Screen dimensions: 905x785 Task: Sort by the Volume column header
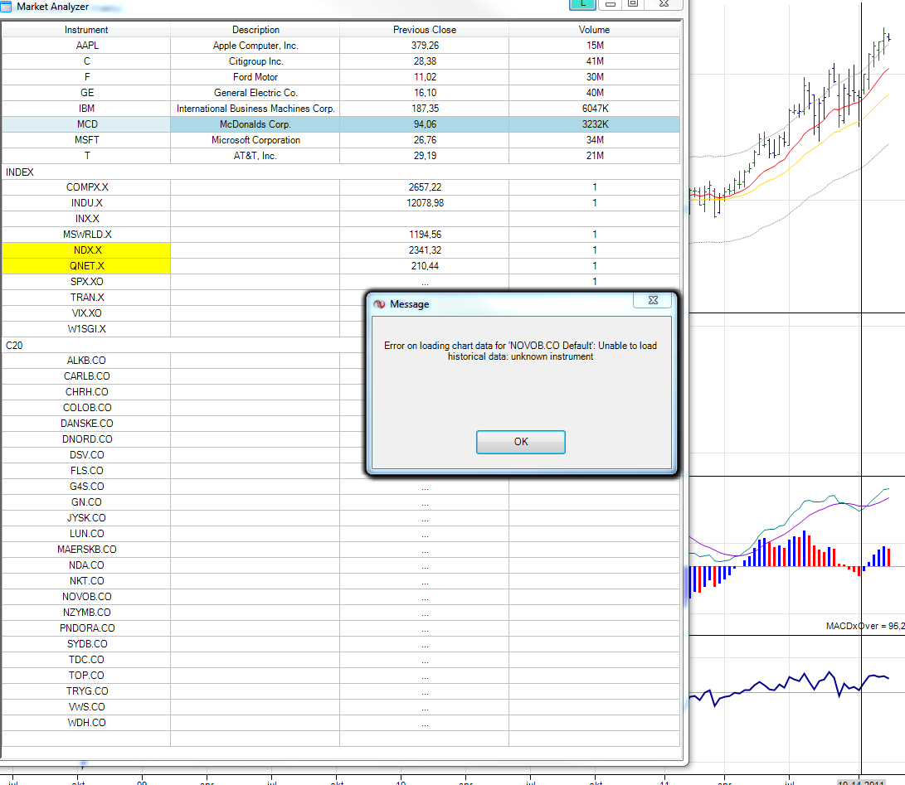[594, 29]
